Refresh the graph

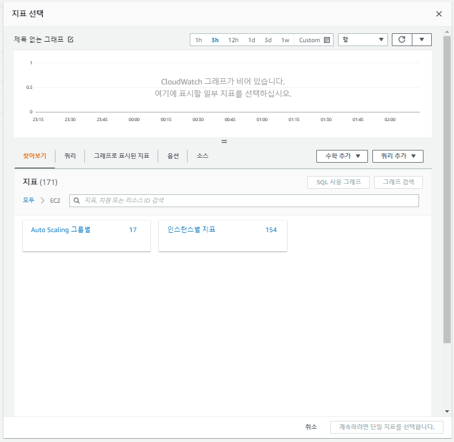coord(402,39)
